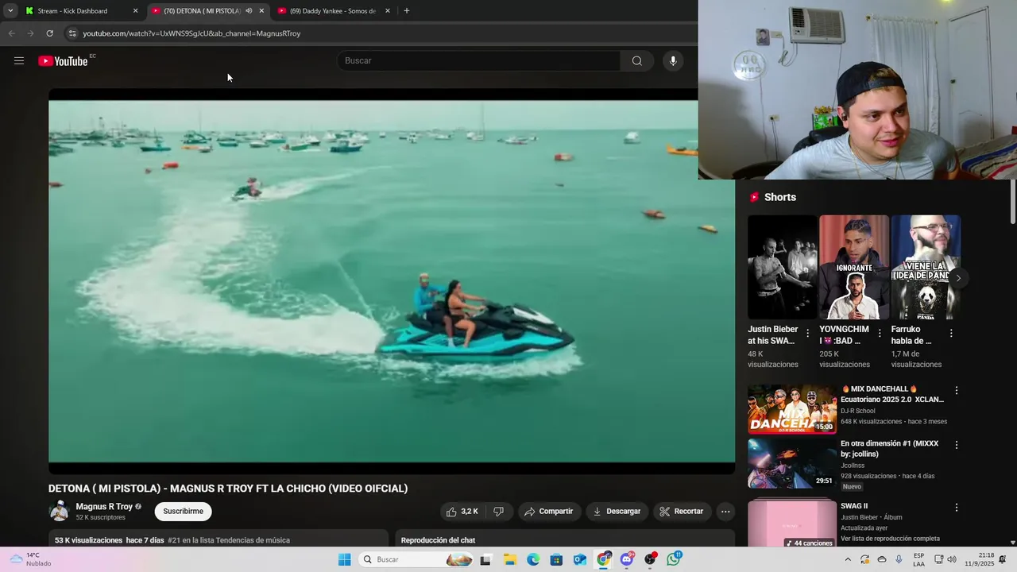The height and width of the screenshot is (572, 1017).
Task: Open WhatsApp from taskbar
Action: pos(674,559)
